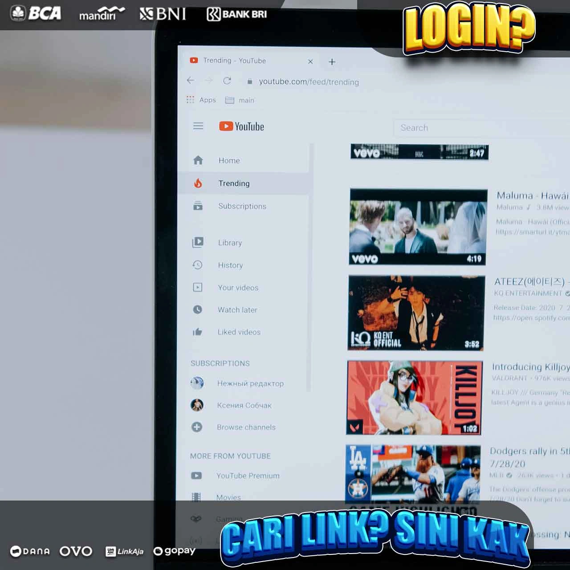
Task: Go to Home in sidebar
Action: [243, 160]
